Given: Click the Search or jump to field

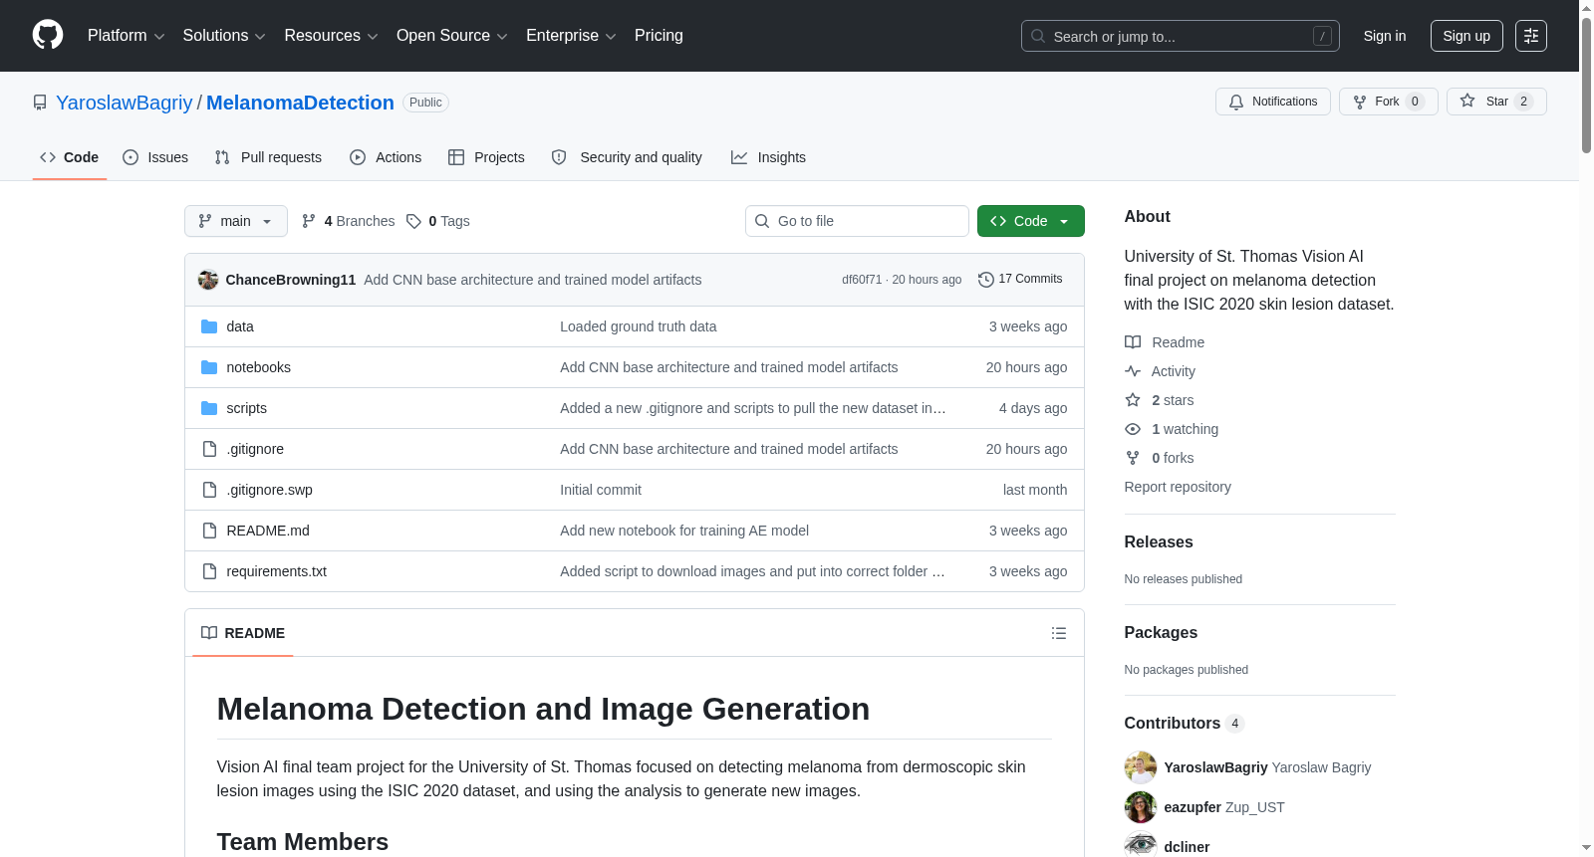Looking at the screenshot, I should point(1181,36).
